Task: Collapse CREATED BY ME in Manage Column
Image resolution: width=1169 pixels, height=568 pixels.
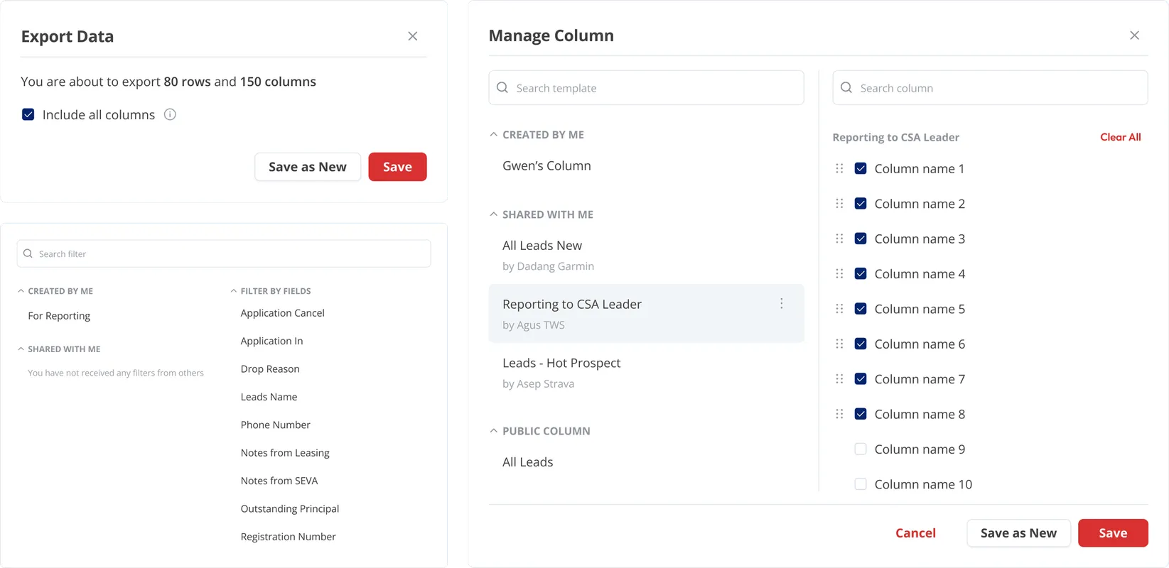Action: click(494, 134)
